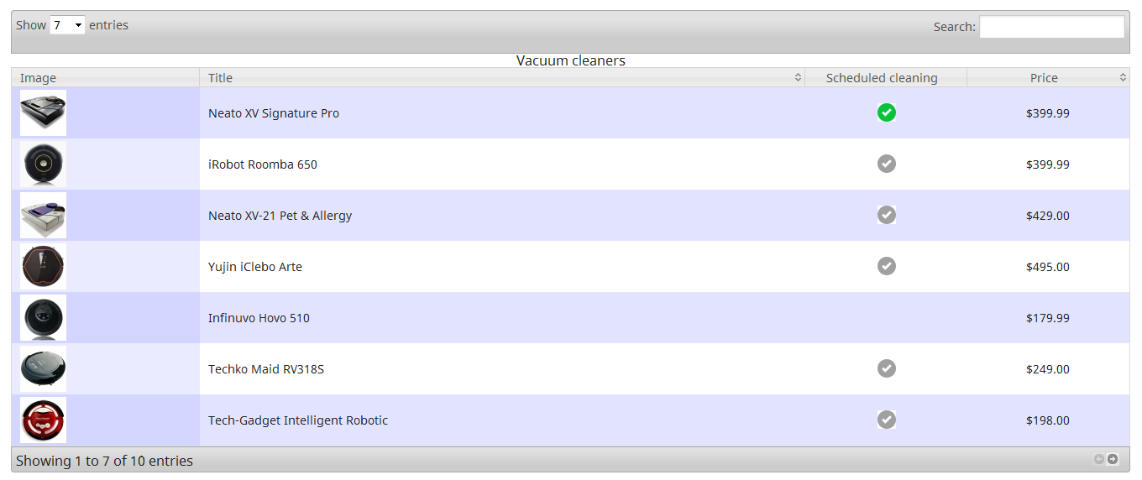This screenshot has height=480, width=1142.
Task: Open the Show entries dropdown
Action: 68,25
